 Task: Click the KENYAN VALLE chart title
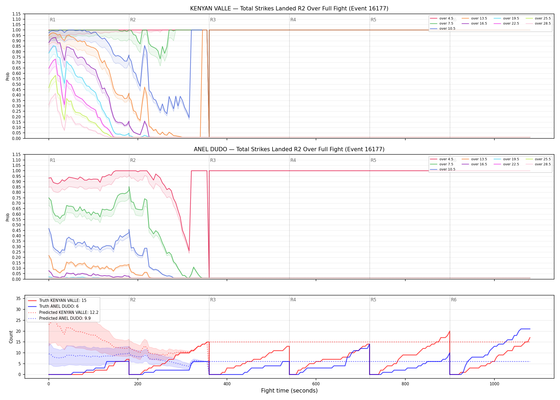coord(289,9)
